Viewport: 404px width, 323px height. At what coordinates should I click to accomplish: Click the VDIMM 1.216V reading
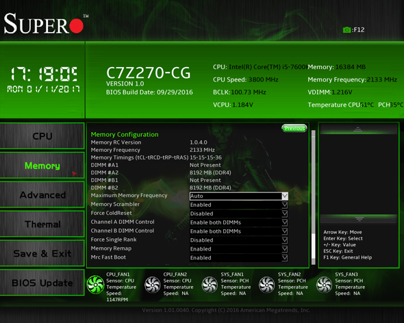pos(330,92)
